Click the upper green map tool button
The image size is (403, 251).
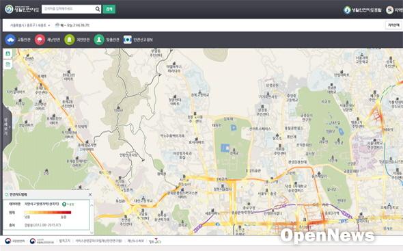click(8, 53)
